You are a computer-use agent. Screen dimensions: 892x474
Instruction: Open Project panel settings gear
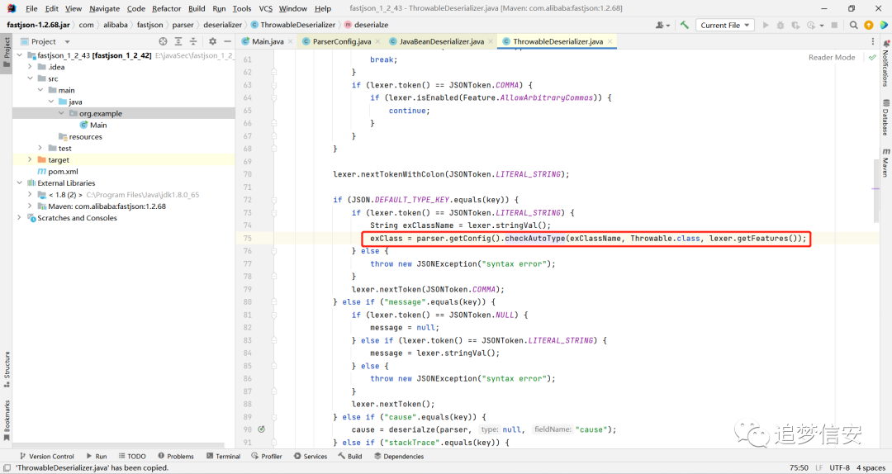(x=212, y=41)
